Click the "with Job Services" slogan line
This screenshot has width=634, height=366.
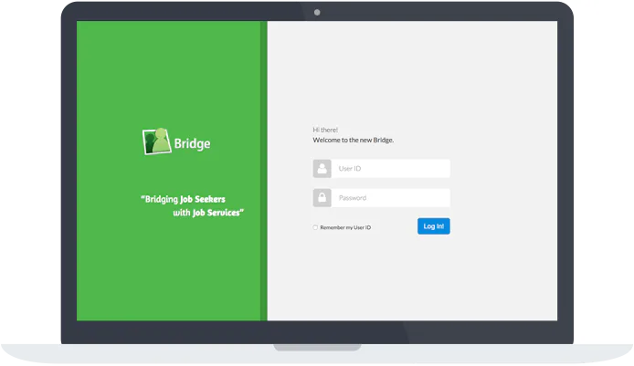point(208,213)
